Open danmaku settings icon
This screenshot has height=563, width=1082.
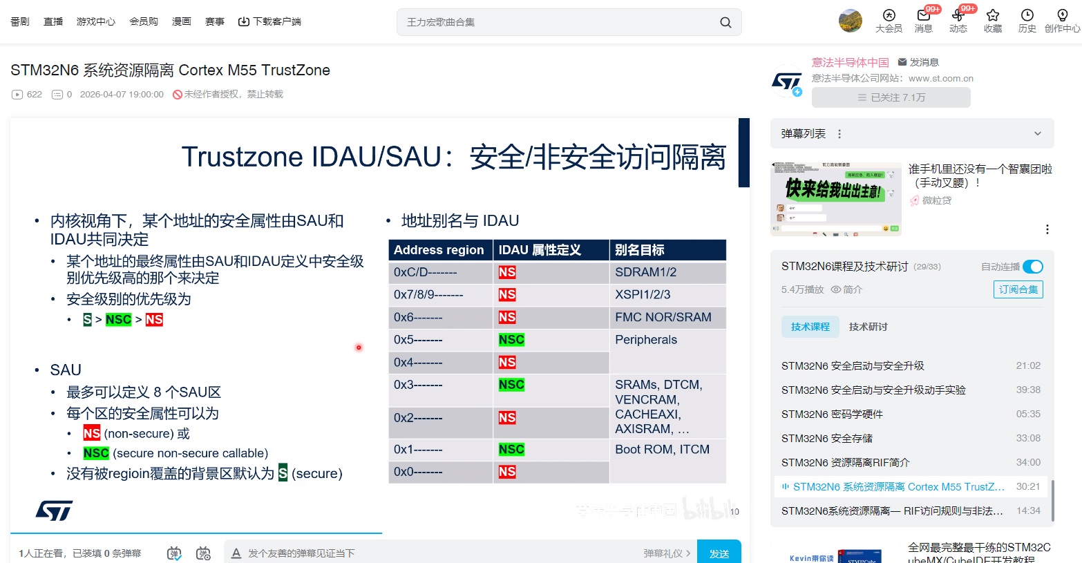(203, 553)
